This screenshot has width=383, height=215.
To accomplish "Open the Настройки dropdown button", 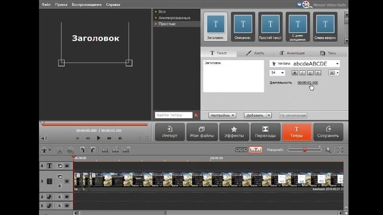I will pyautogui.click(x=222, y=115).
